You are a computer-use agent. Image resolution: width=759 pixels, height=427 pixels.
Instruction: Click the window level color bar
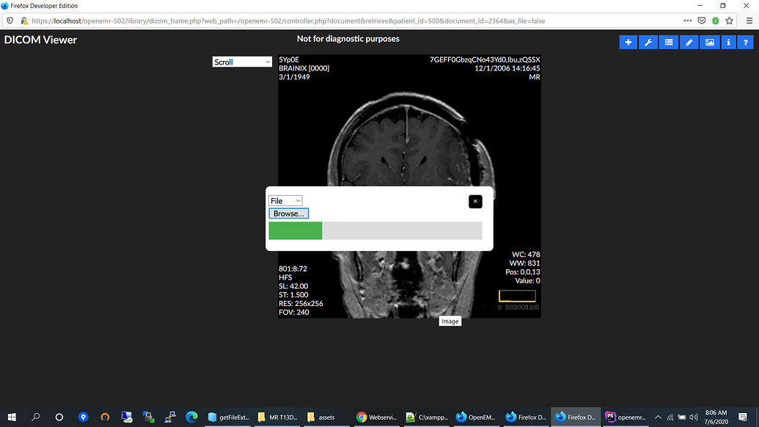[518, 296]
